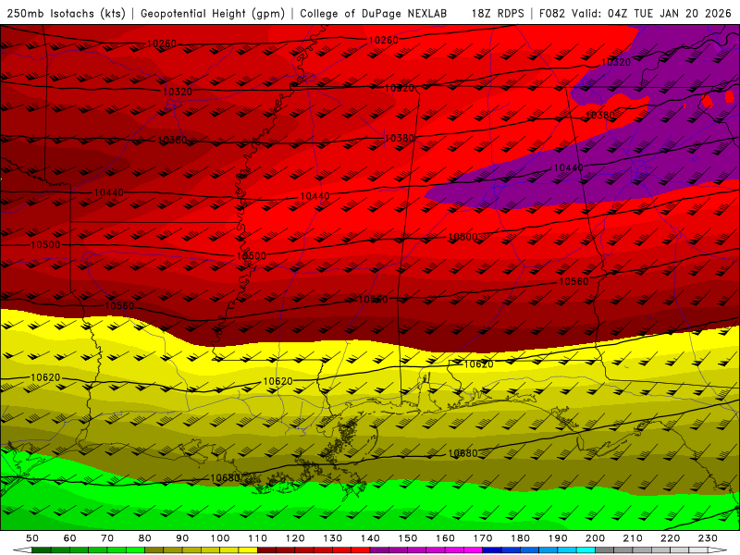Image resolution: width=740 pixels, height=555 pixels.
Task: Click the 'F082 Valid: 04Z TUE JAN 20 2026' text
Action: (x=635, y=14)
